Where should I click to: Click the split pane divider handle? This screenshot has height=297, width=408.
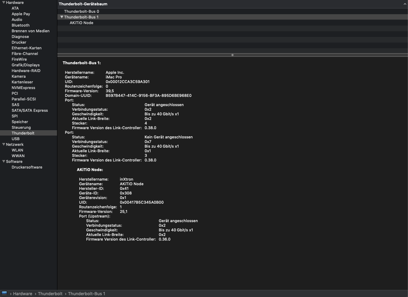(x=232, y=55)
